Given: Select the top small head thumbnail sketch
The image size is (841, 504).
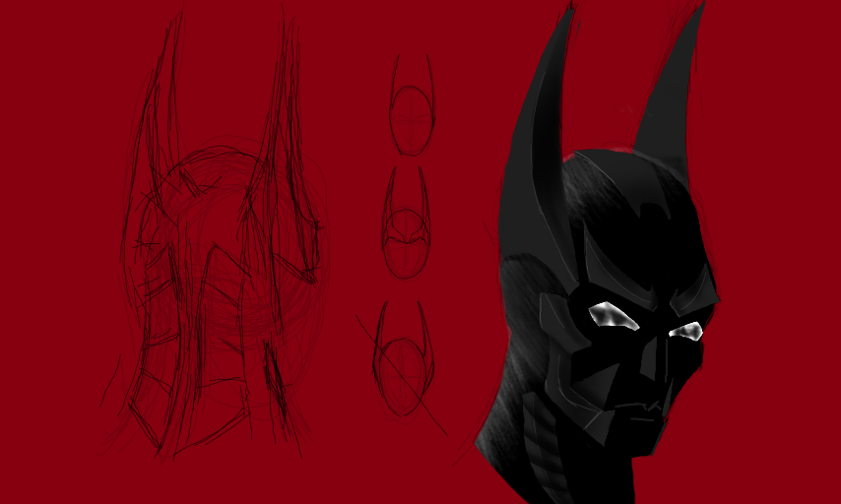Looking at the screenshot, I should 412,105.
